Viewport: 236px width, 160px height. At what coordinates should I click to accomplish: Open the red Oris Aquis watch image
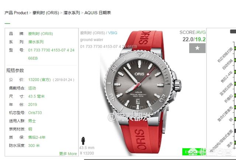pos(143,92)
